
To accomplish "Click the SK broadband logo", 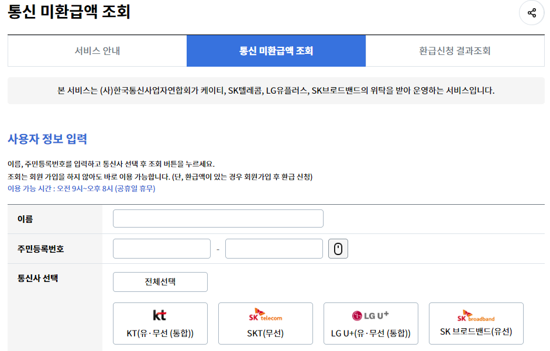I will point(476,316).
